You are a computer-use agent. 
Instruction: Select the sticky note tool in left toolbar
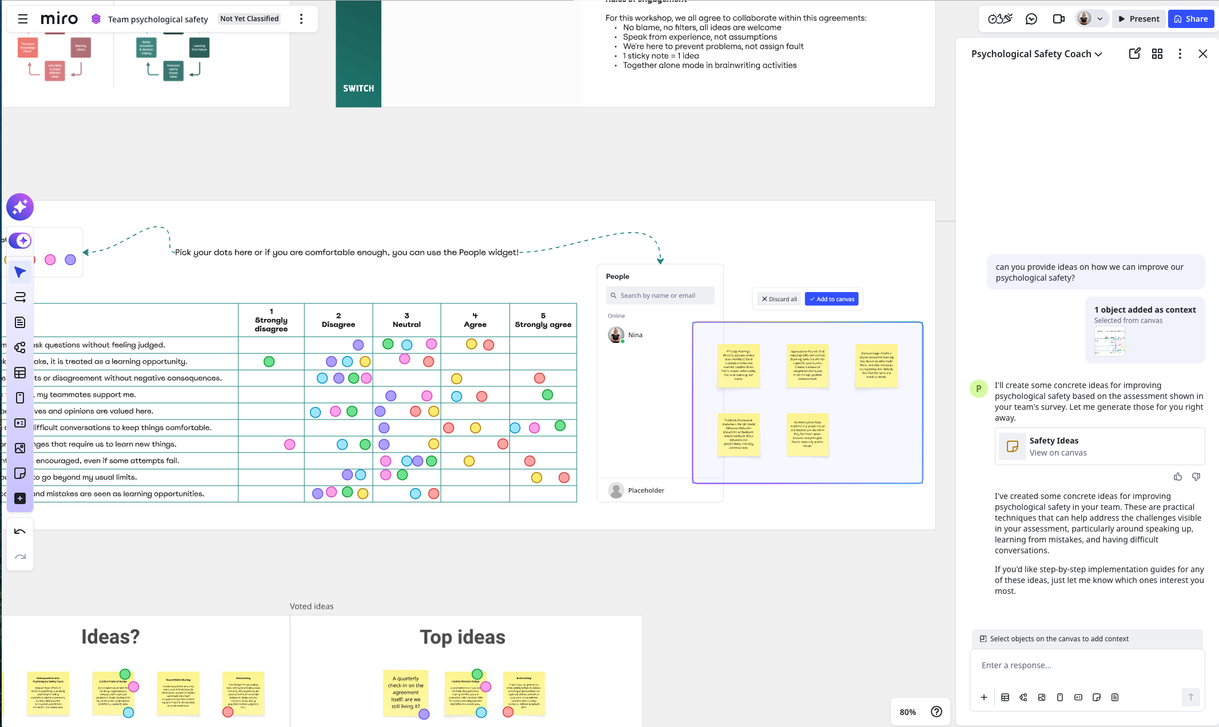coord(20,473)
